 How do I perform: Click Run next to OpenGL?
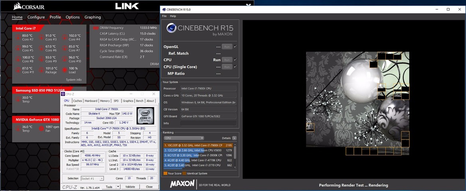point(227,47)
